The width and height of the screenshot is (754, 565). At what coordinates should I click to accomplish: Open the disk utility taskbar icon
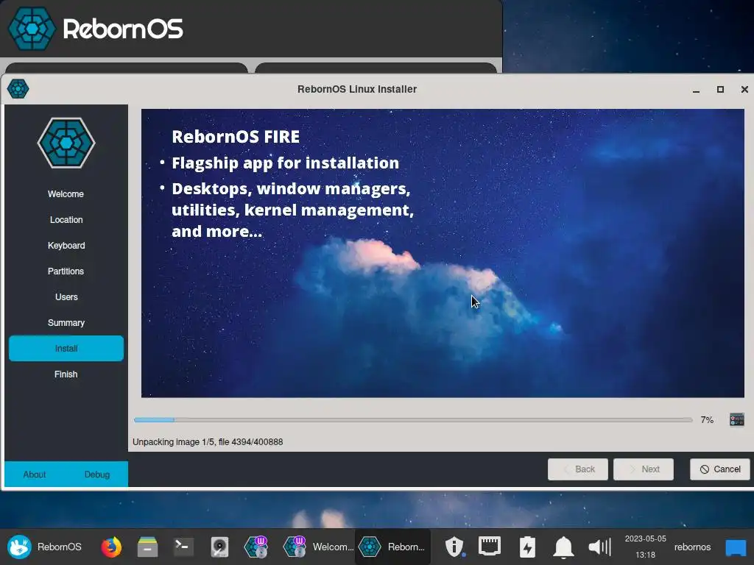tap(219, 547)
